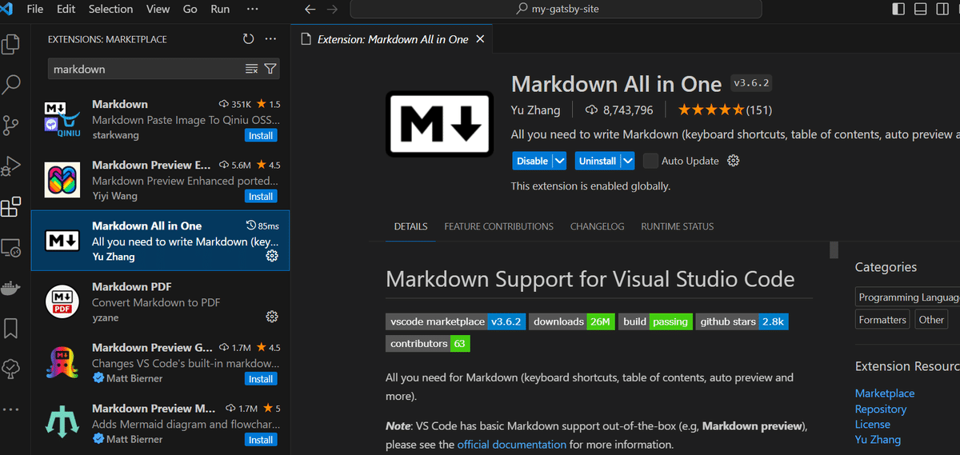Open the Go menu
This screenshot has width=960, height=455.
click(x=190, y=10)
